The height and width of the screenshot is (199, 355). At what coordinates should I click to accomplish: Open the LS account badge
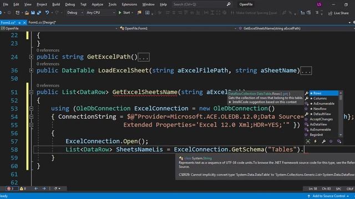319,4
